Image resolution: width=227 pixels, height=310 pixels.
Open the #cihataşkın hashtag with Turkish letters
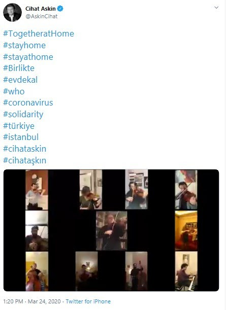pos(25,160)
